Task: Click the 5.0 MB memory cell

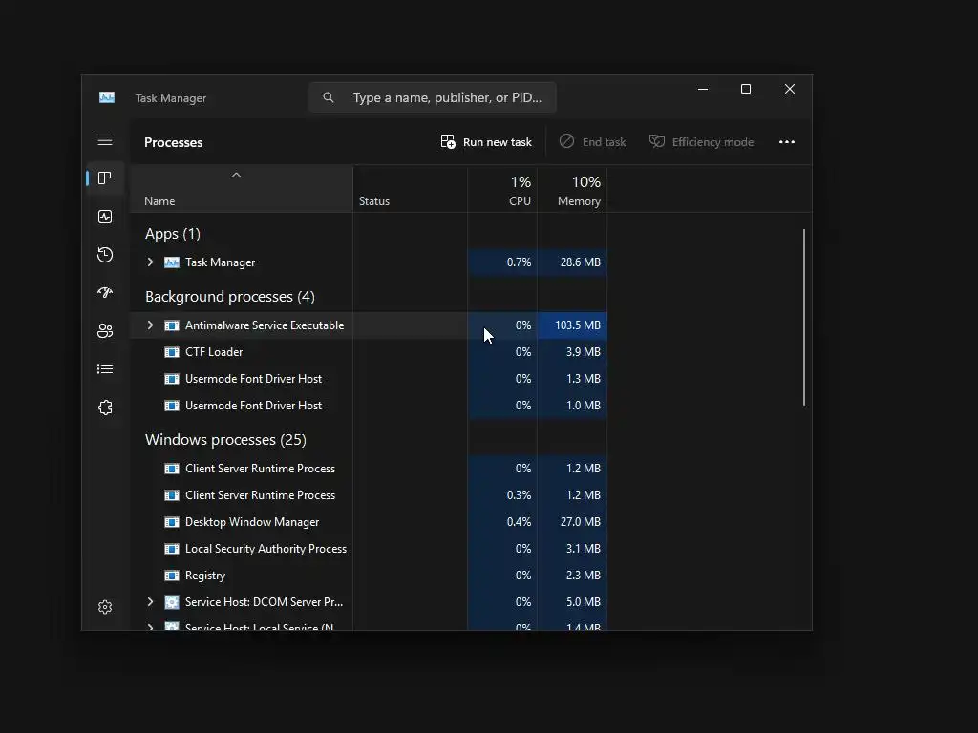Action: (572, 602)
